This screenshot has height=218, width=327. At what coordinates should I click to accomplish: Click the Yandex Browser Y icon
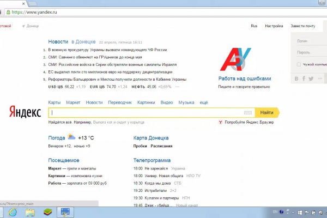pos(220,123)
